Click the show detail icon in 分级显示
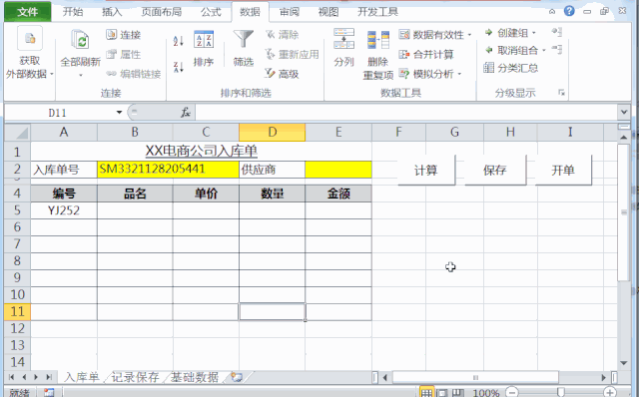Screen dimensions: 639x397 557,32
